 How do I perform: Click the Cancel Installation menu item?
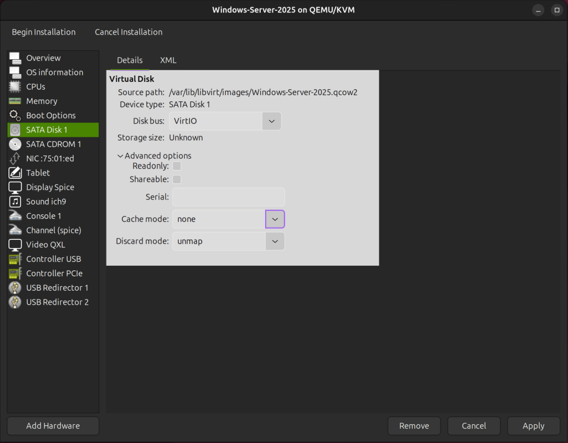128,32
